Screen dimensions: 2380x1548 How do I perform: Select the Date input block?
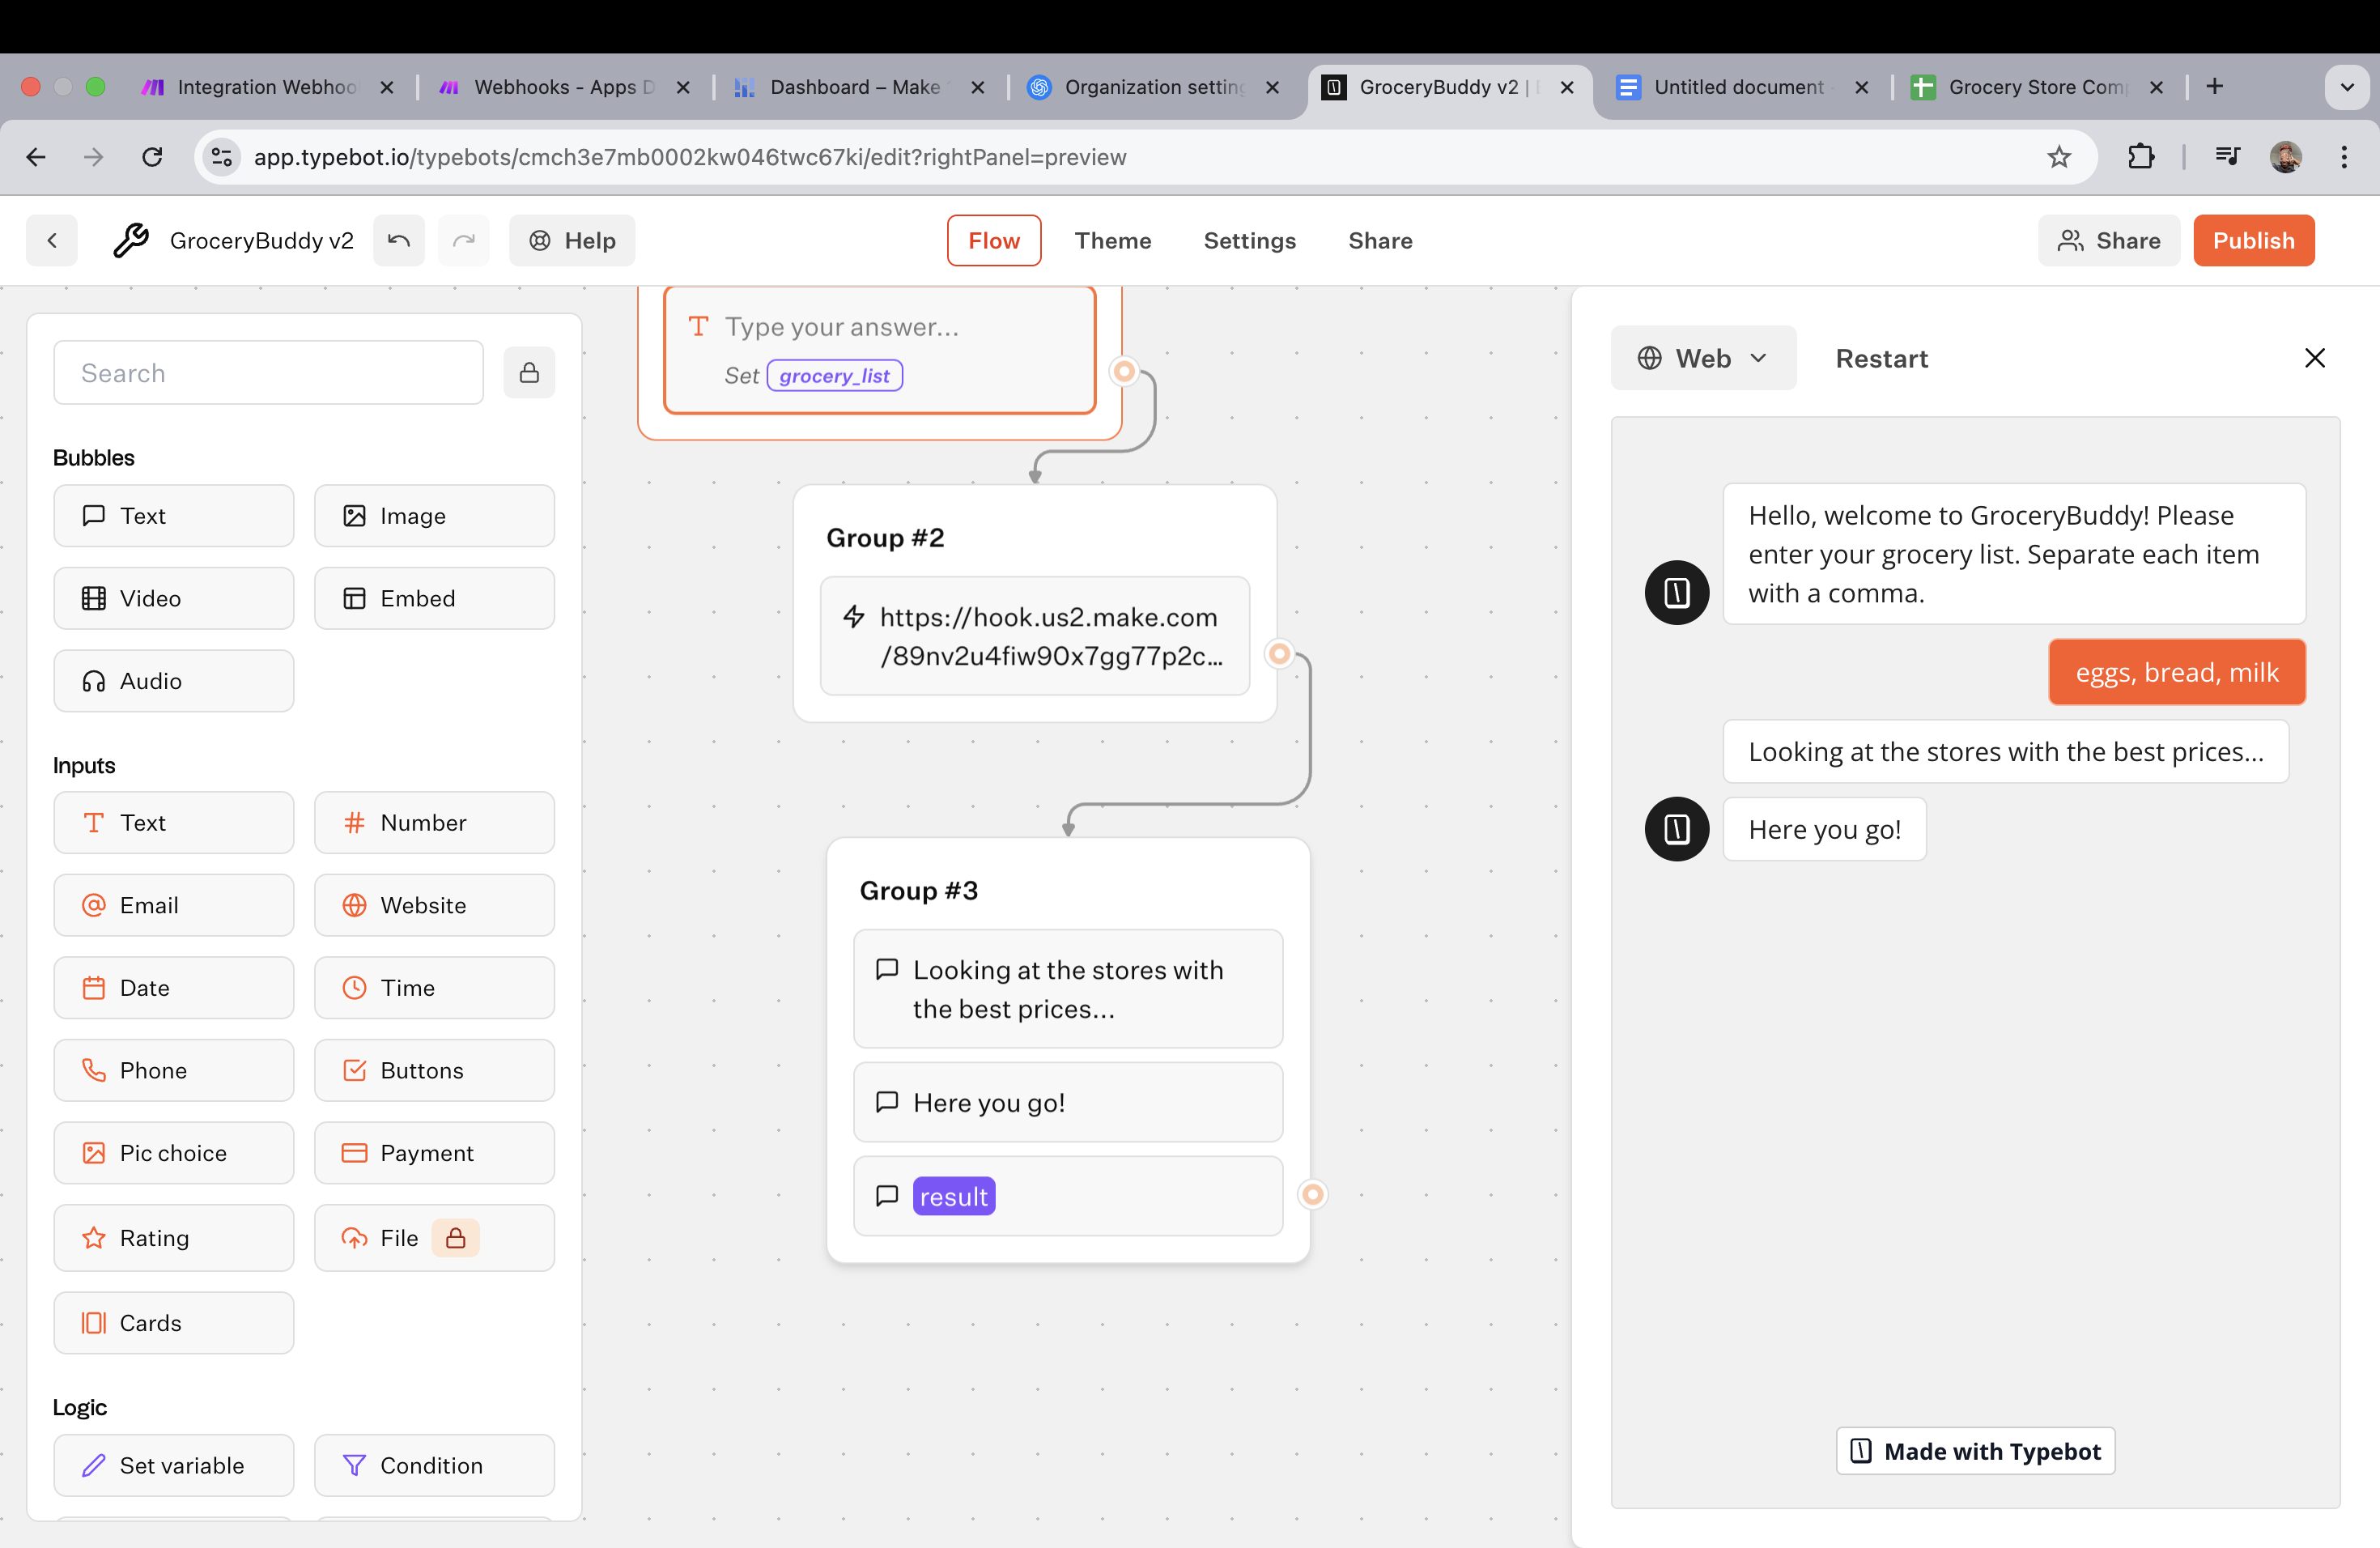[173, 988]
